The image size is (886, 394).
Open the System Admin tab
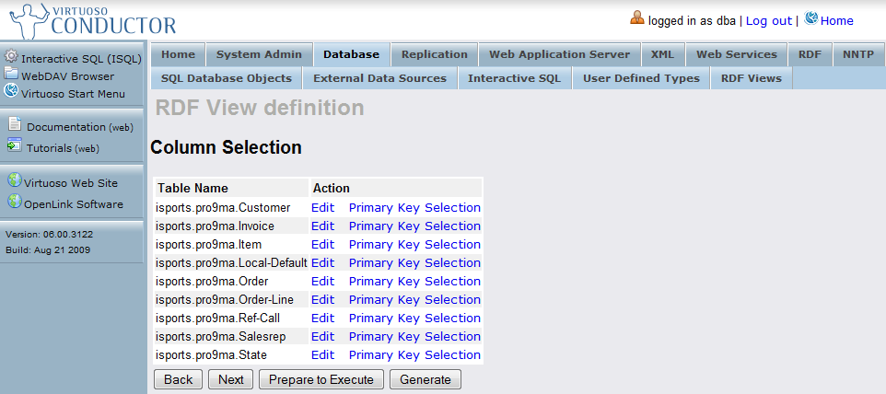tap(258, 54)
